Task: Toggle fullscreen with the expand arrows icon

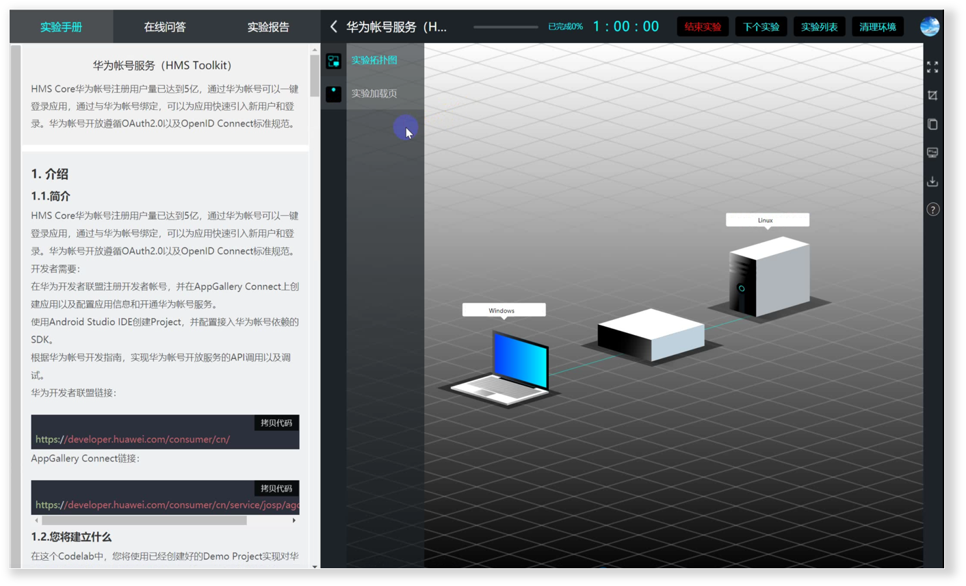Action: tap(932, 67)
